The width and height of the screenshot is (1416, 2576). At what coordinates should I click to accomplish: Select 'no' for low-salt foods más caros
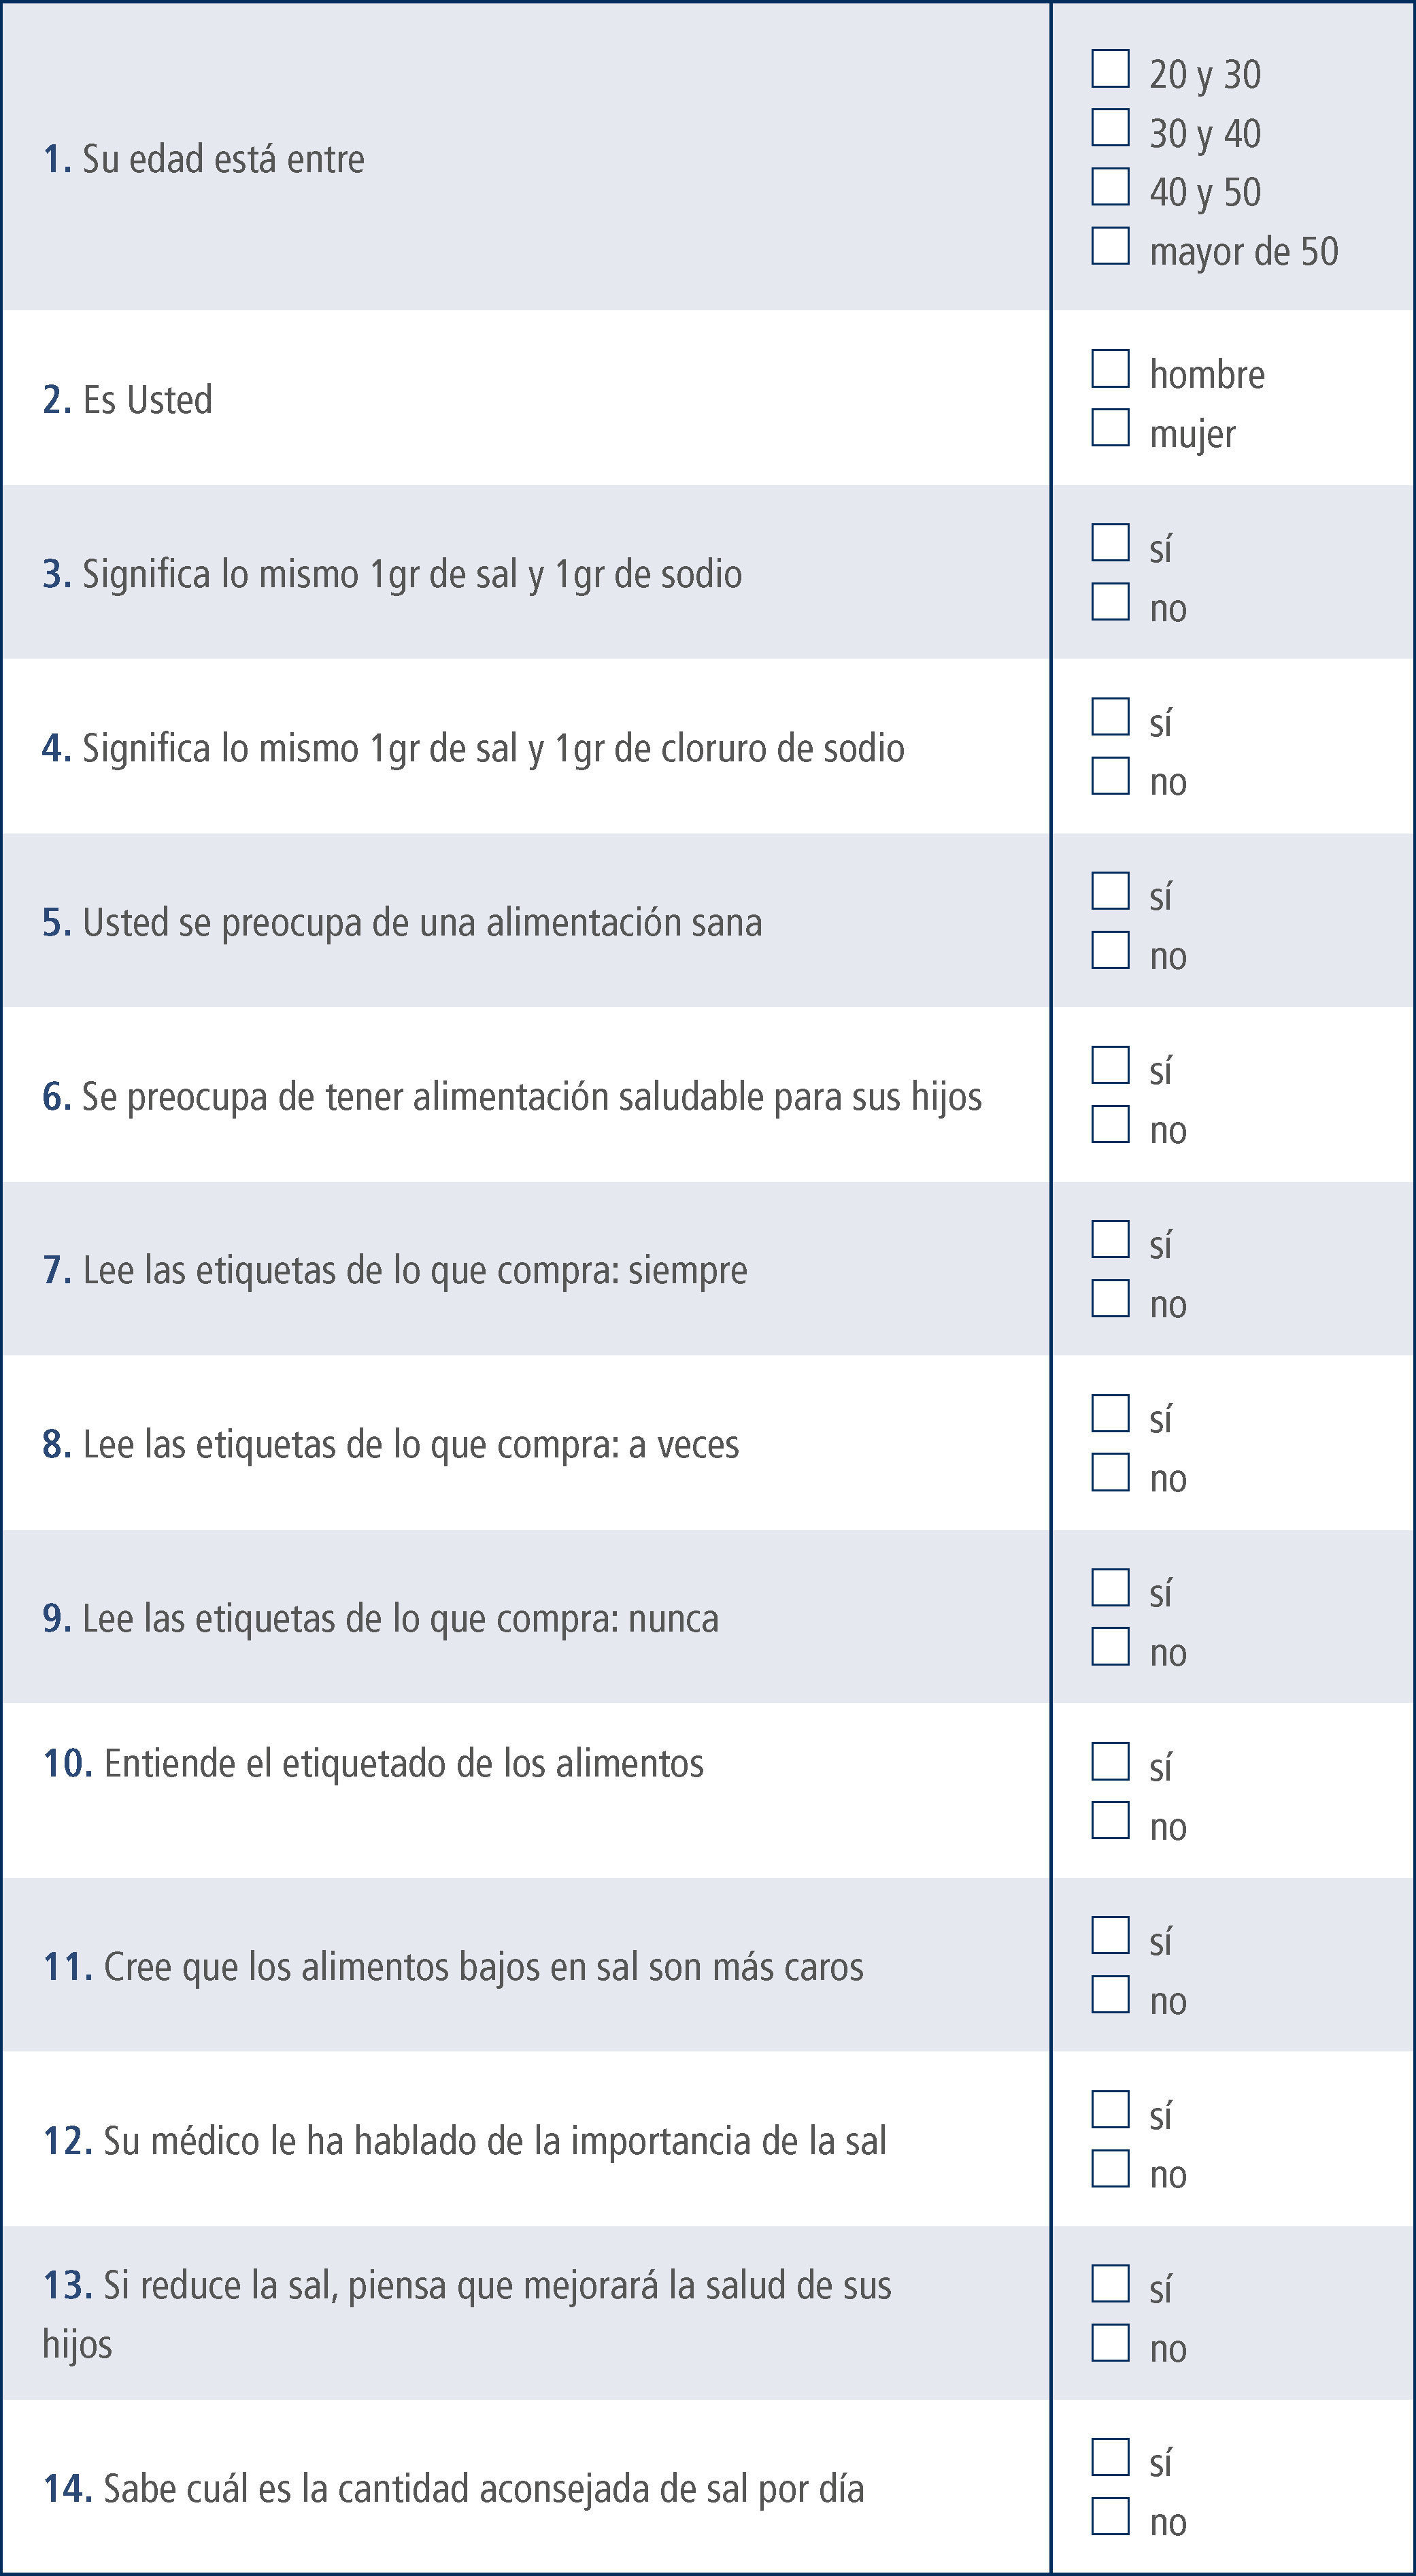[x=1110, y=1995]
